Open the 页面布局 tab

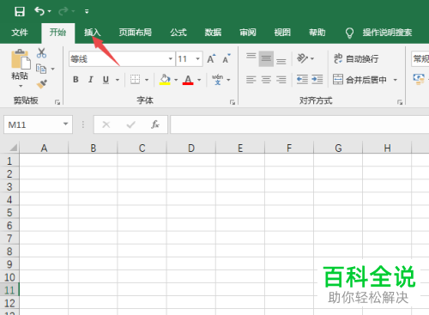click(136, 33)
